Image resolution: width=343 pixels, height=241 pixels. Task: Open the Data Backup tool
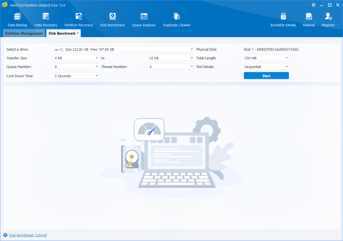point(17,20)
